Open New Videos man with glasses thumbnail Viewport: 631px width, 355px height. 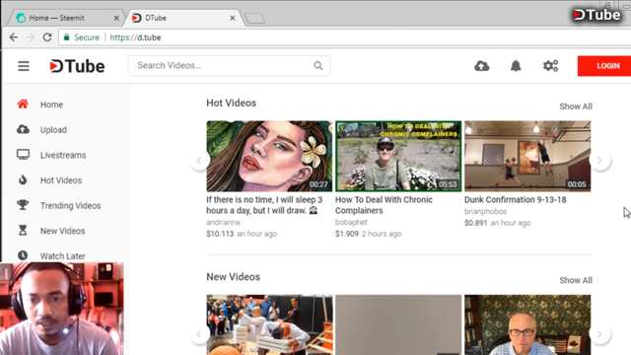tap(527, 324)
